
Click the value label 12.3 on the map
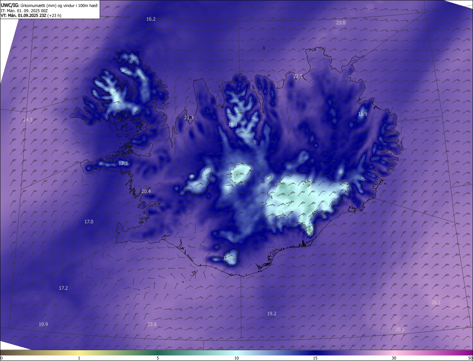(123, 164)
